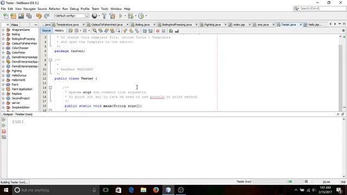Close the Output Tester (run) panel
347x195 pixels.
click(x=338, y=114)
